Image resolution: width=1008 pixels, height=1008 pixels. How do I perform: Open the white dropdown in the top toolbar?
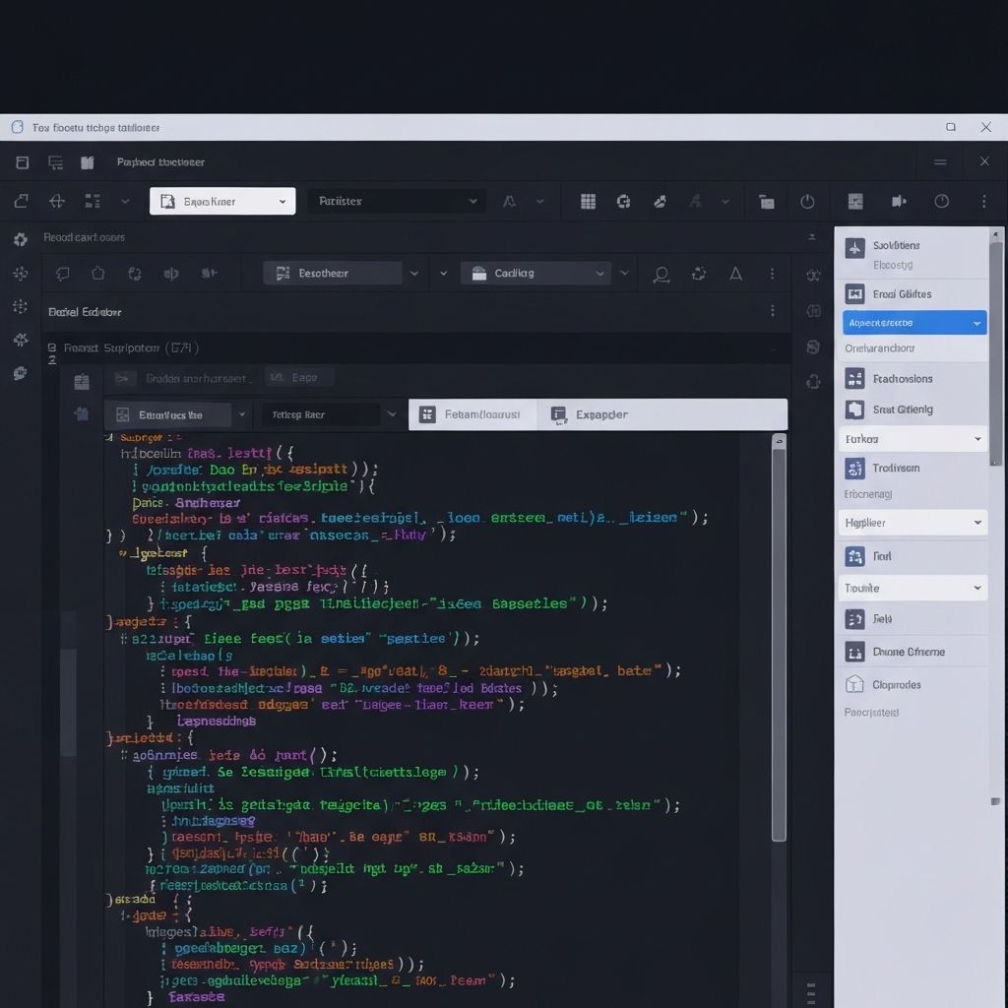(222, 202)
